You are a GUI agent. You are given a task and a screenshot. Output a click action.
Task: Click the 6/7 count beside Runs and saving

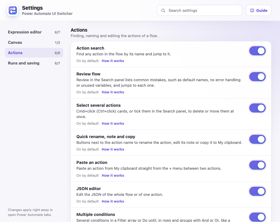[57, 63]
